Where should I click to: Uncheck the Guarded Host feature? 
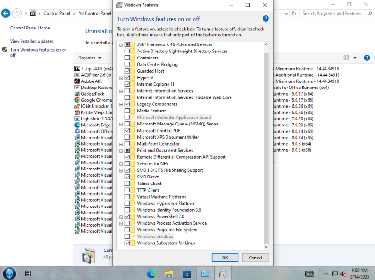(127, 71)
